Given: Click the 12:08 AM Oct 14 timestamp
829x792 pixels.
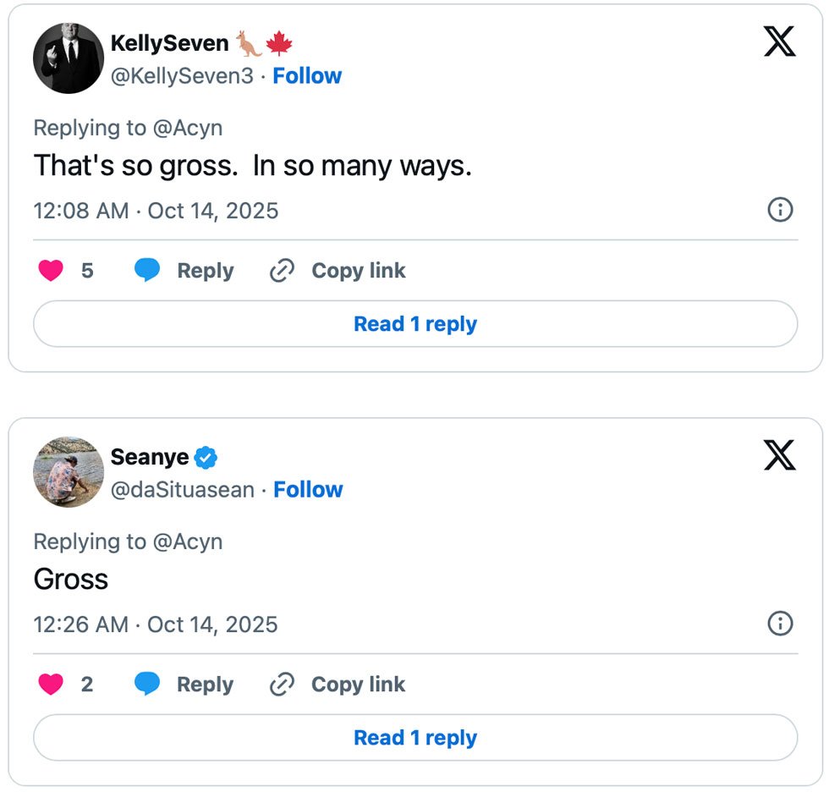Looking at the screenshot, I should [156, 211].
